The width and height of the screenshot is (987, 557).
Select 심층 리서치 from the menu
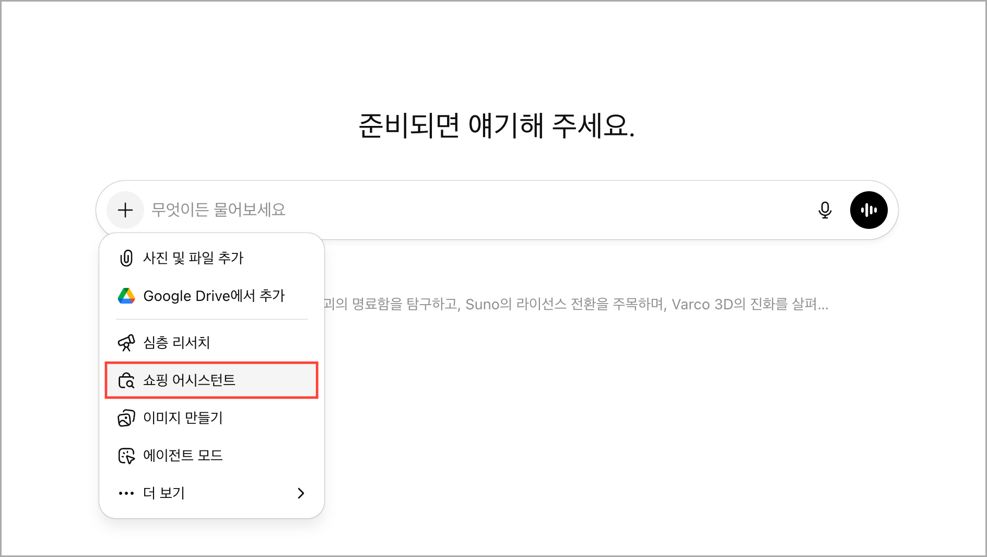177,343
